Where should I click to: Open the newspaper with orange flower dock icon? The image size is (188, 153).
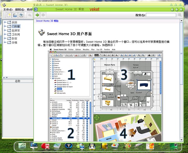[x=150, y=146]
